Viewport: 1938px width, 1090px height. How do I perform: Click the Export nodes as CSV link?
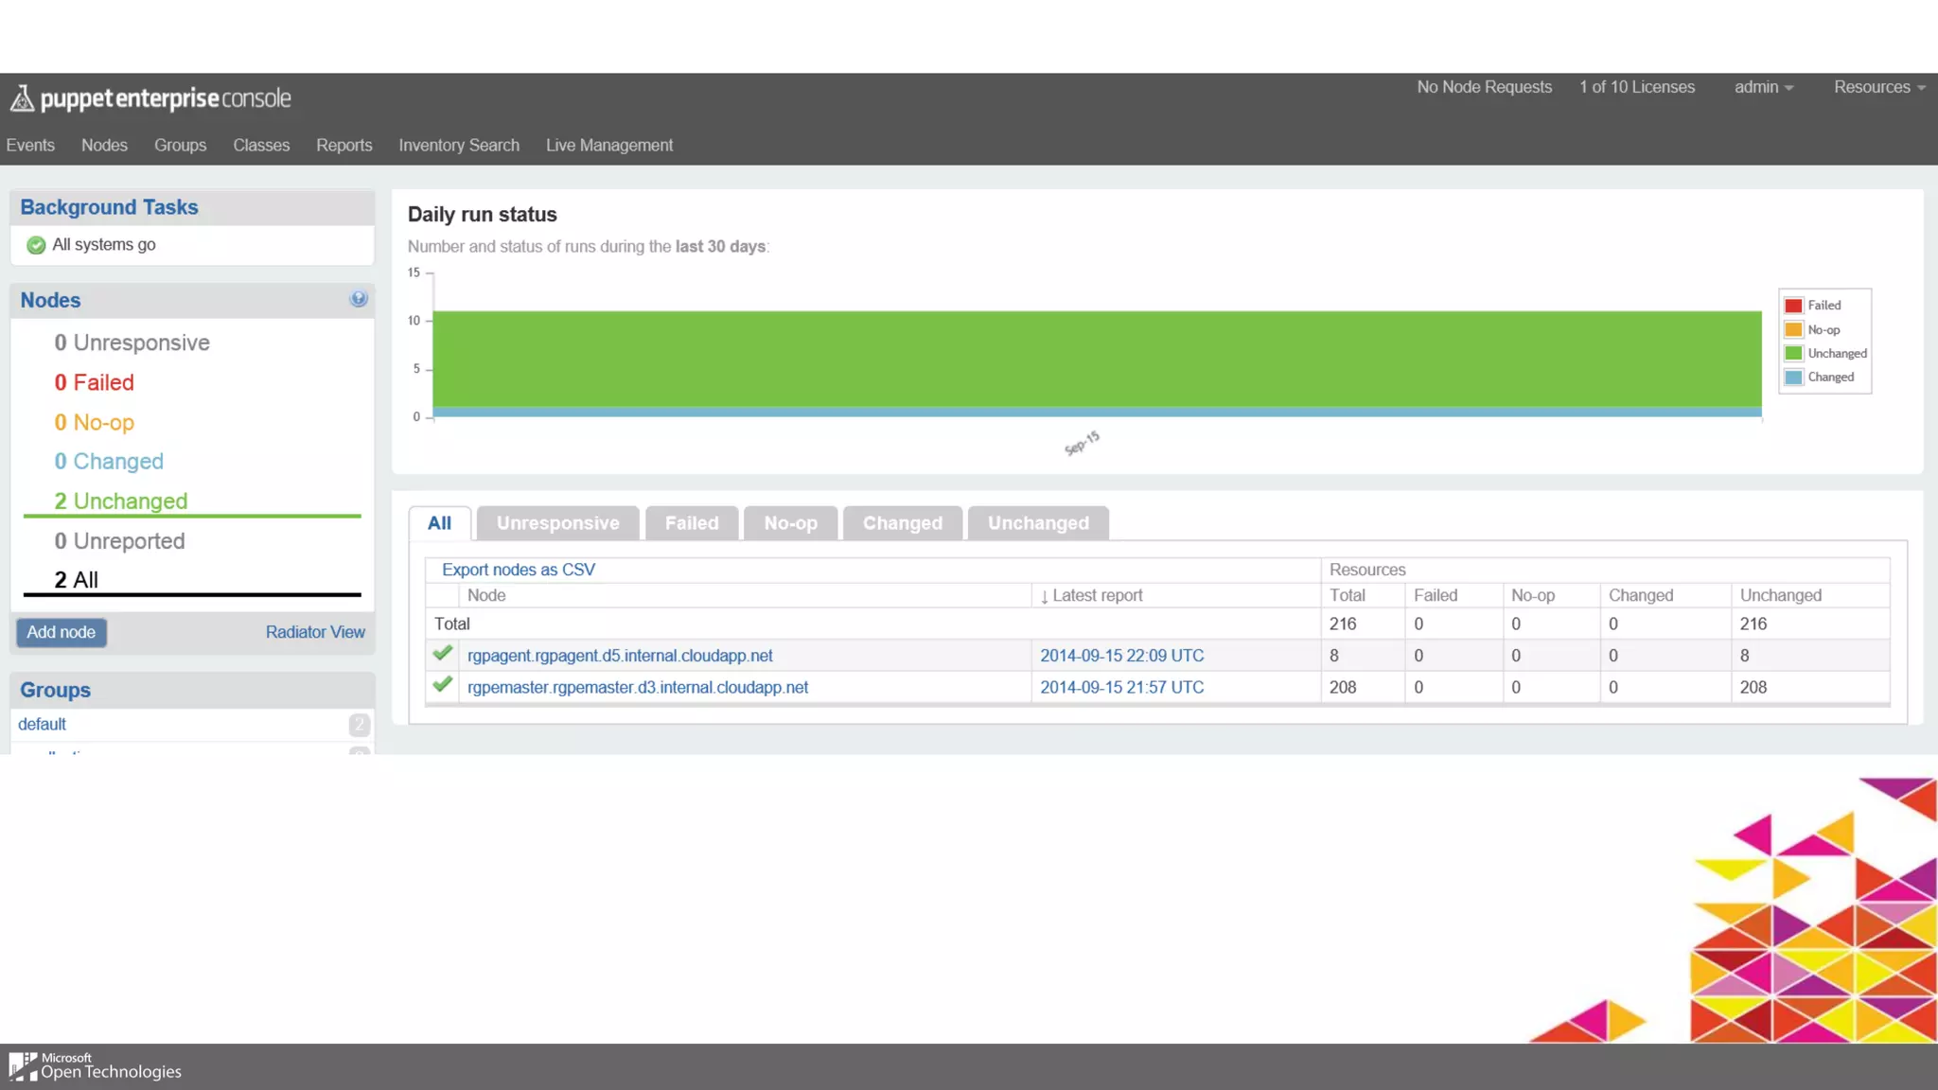518,570
